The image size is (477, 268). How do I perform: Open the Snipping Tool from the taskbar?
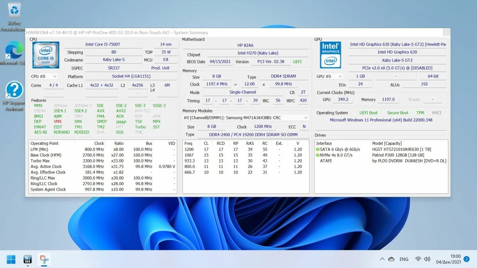click(x=44, y=259)
